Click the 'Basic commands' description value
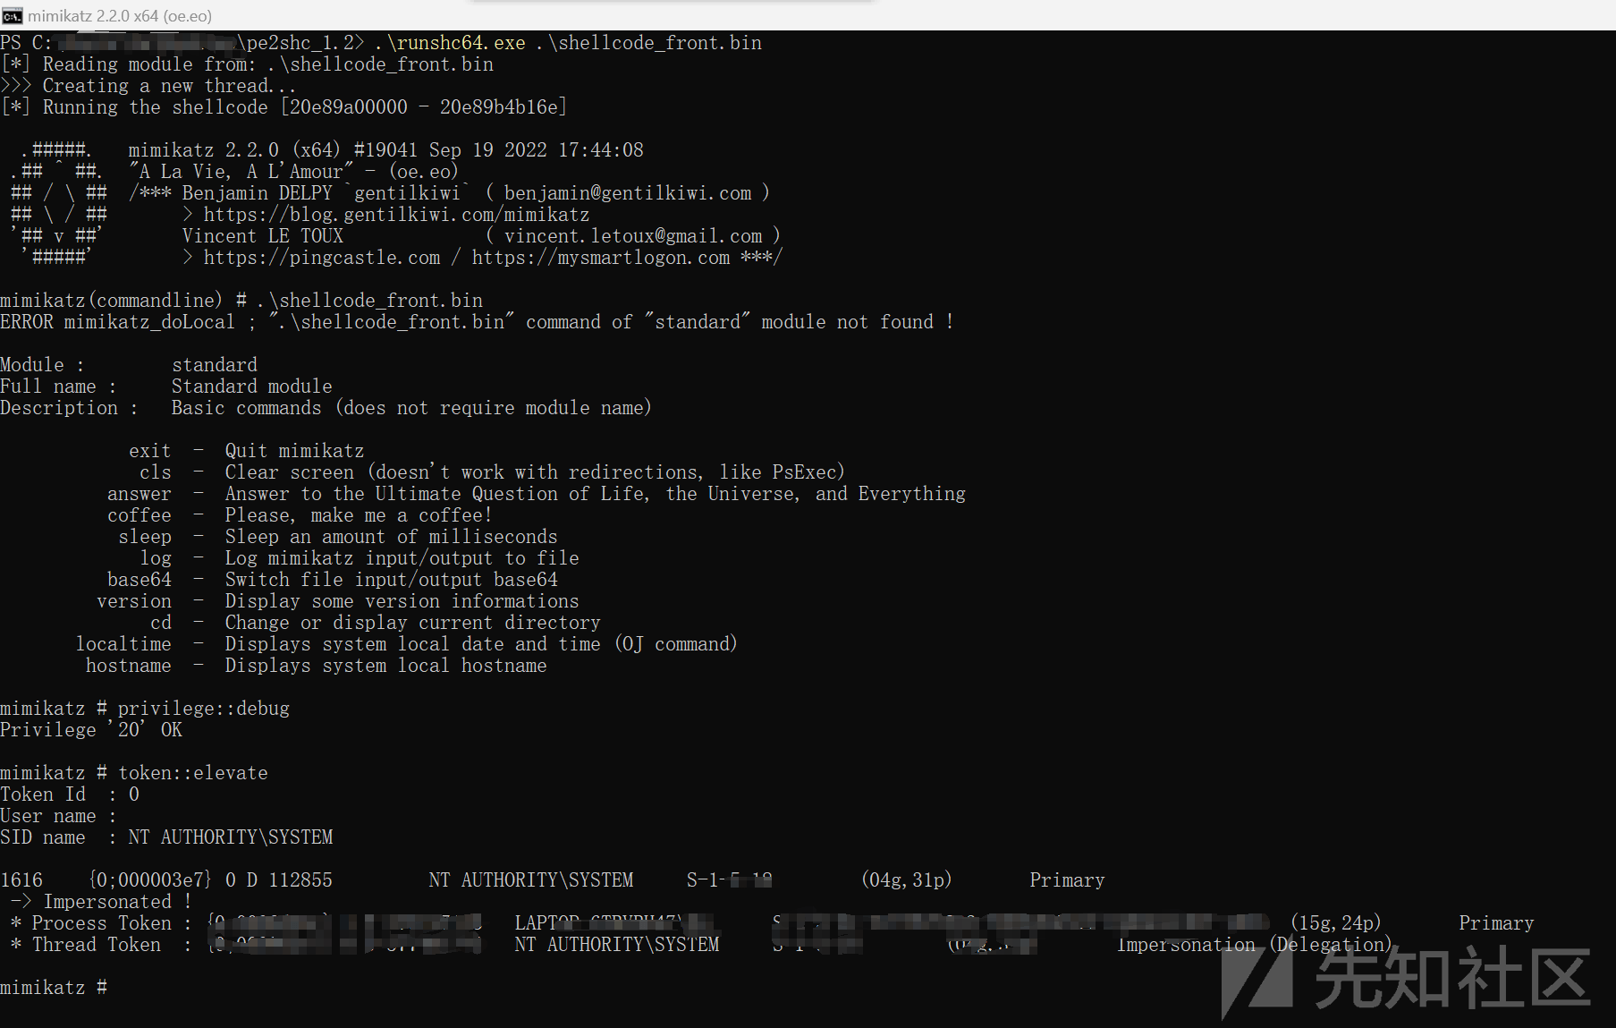This screenshot has height=1028, width=1616. coord(411,408)
